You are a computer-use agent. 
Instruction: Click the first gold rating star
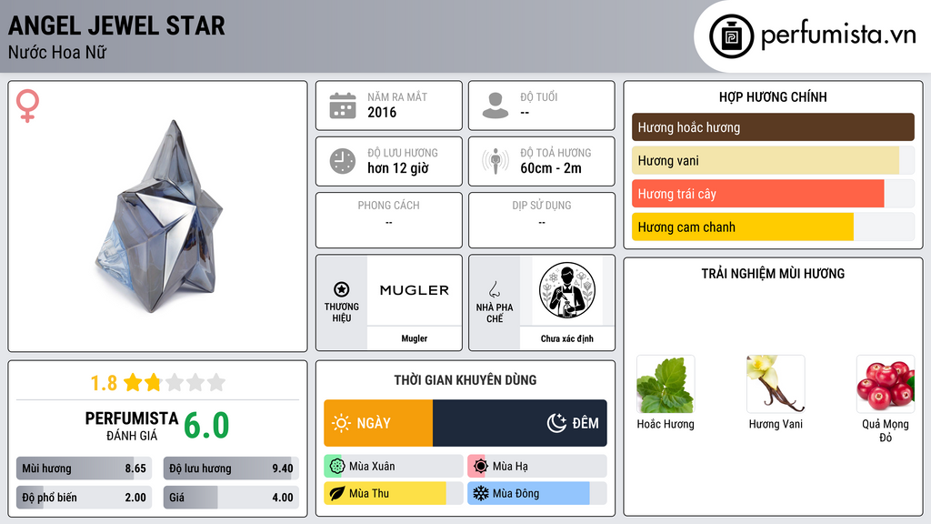[x=133, y=382]
